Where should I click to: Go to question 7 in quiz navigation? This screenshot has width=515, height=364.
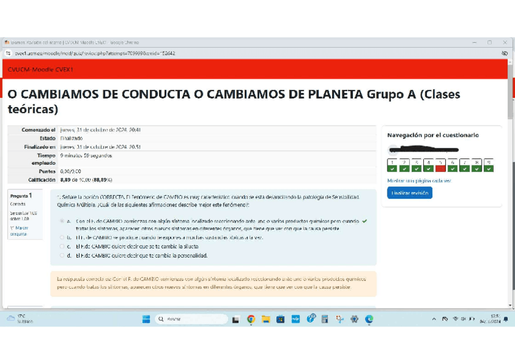465,165
